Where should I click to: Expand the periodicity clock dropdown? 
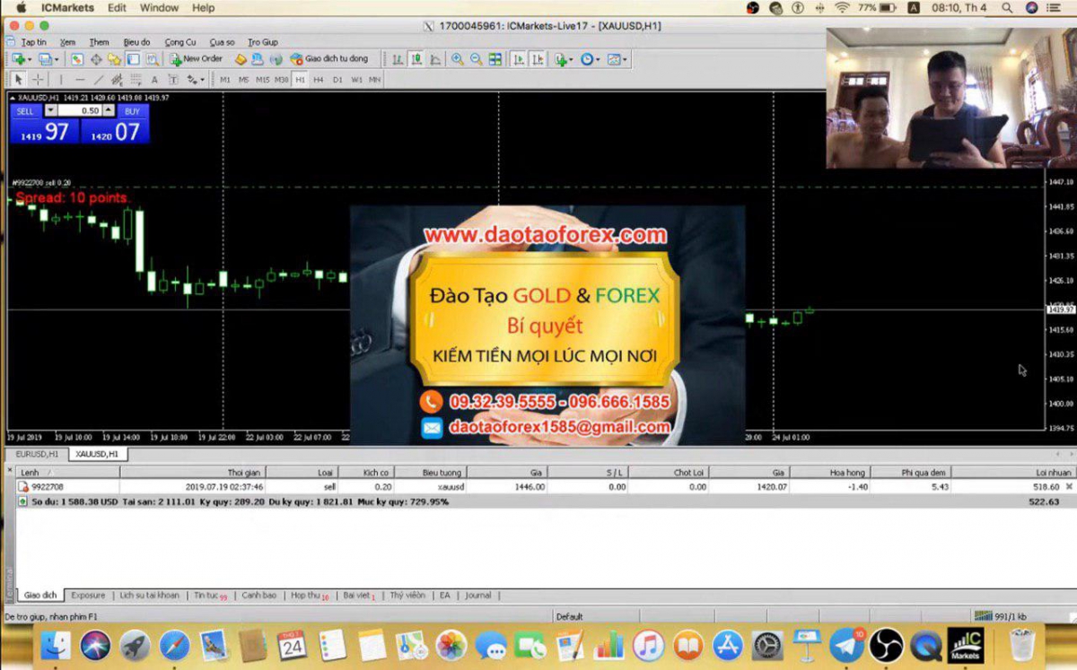point(590,59)
